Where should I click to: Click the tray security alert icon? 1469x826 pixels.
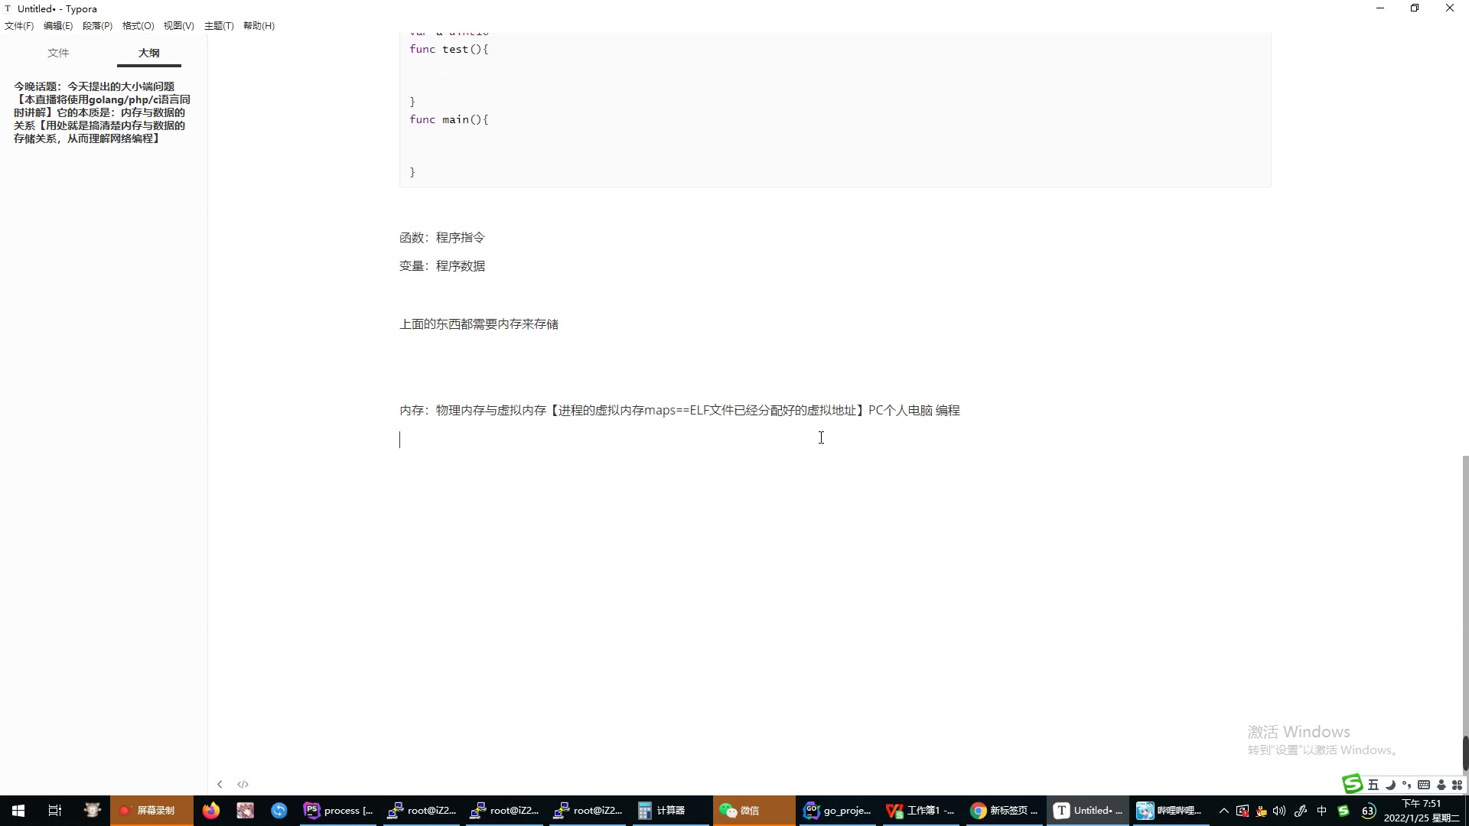pos(1243,811)
